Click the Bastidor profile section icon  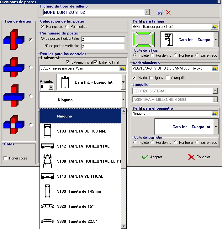point(169,39)
